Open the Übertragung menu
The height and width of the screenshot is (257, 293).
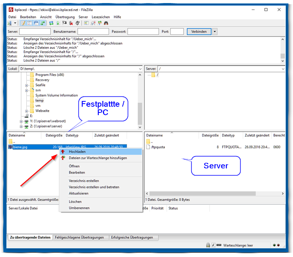pos(65,17)
